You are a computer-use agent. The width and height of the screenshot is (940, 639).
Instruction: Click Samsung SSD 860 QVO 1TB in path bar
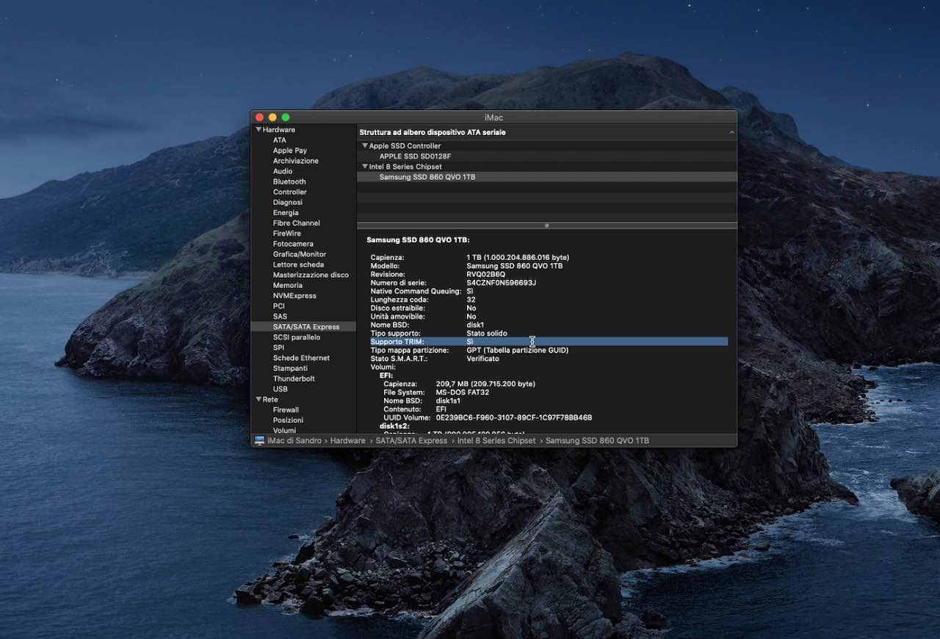(x=597, y=441)
